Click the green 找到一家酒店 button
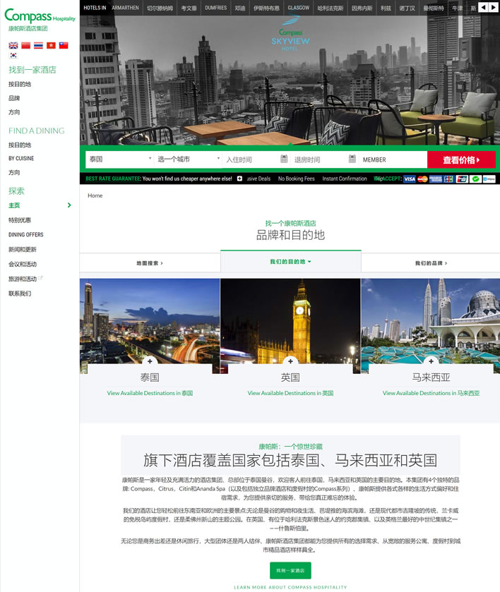Viewport: 500px width, 592px height. (290, 570)
